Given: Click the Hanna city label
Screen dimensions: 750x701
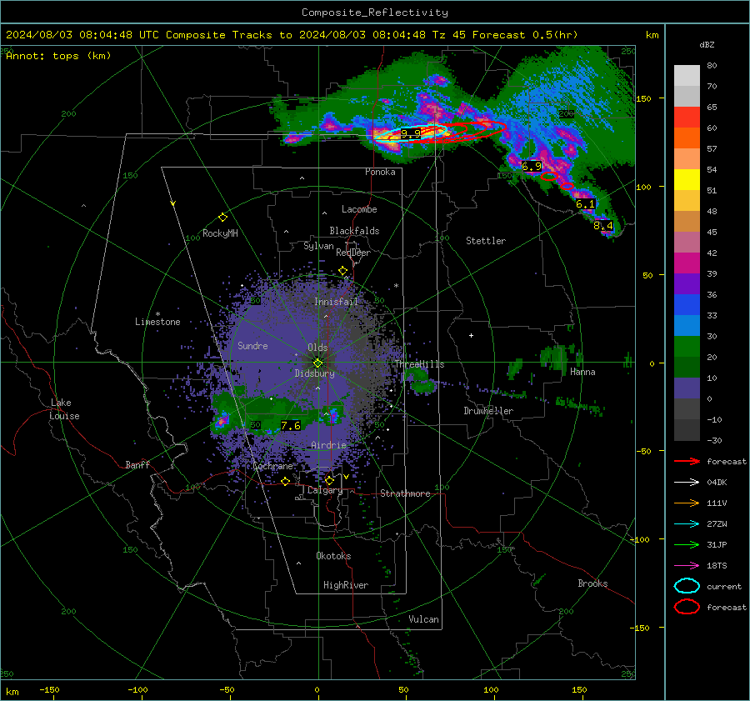Looking at the screenshot, I should pyautogui.click(x=582, y=372).
